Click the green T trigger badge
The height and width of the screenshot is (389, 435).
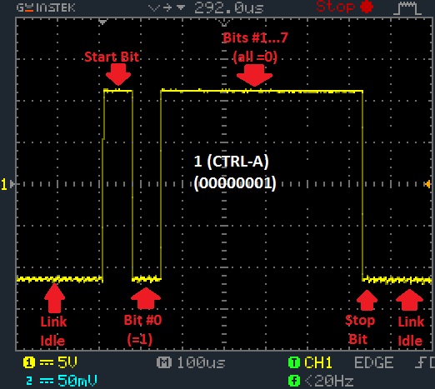click(294, 362)
